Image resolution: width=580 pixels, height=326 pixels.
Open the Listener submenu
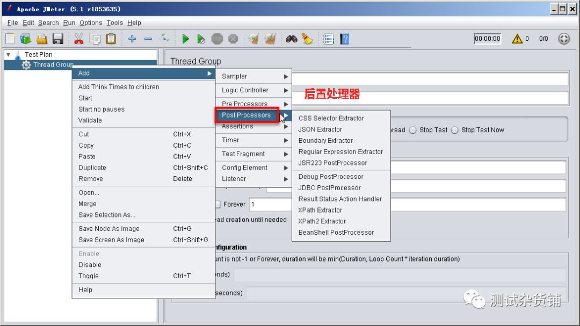(x=253, y=179)
